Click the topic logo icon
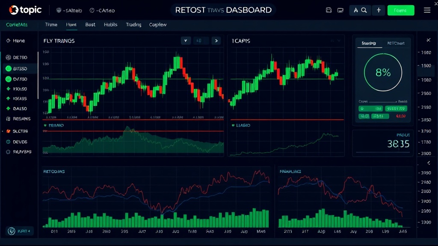 (x=13, y=10)
